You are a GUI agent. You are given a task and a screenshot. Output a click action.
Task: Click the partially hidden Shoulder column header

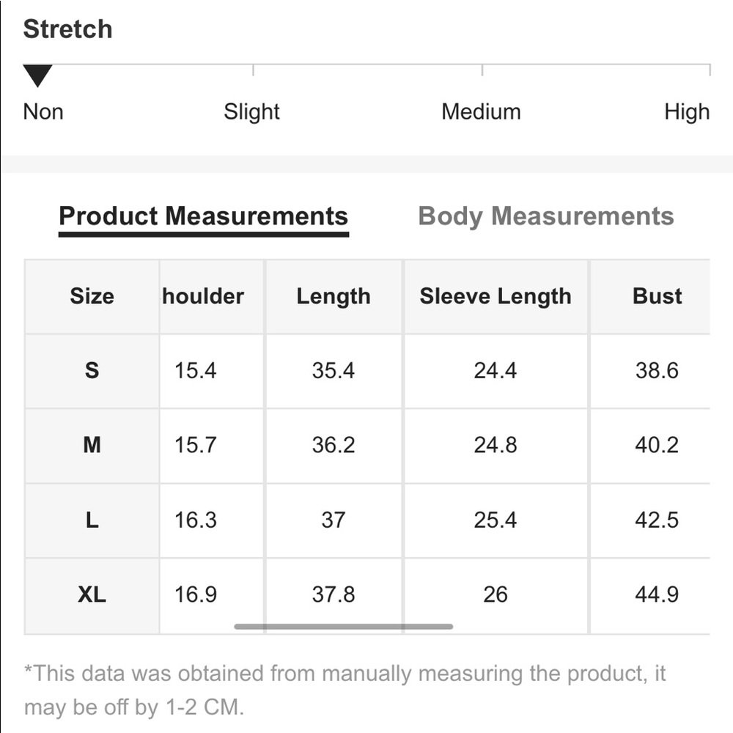[x=203, y=296]
